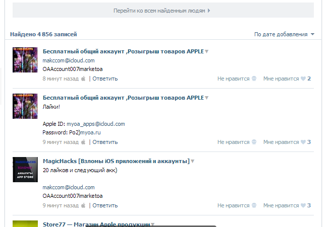This screenshot has height=227, width=332.
Task: Click heart icon on the Лайки! post
Action: (x=303, y=142)
